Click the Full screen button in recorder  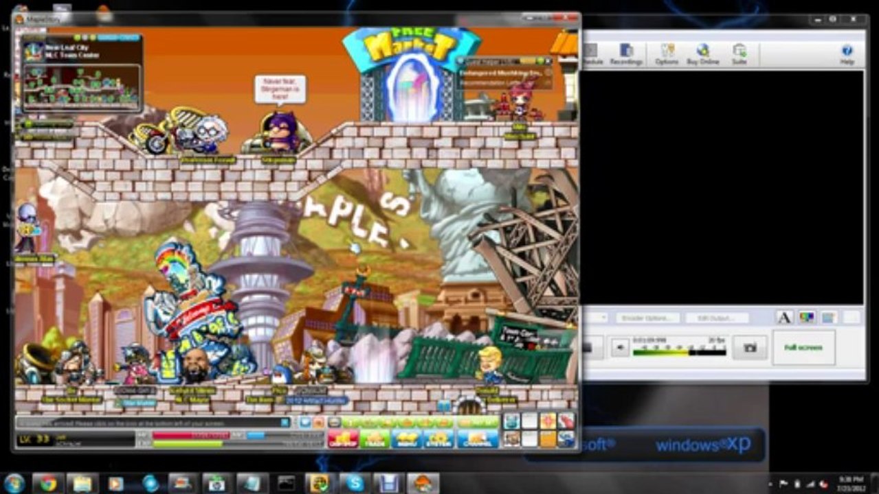803,348
